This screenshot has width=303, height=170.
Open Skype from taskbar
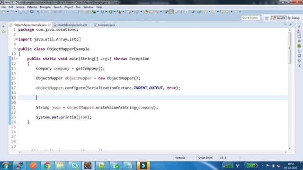click(x=75, y=166)
